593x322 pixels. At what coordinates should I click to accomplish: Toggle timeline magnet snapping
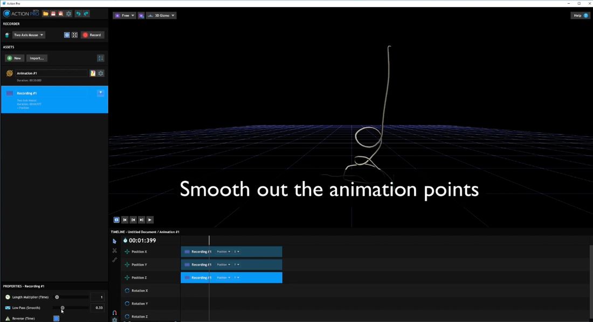(115, 312)
